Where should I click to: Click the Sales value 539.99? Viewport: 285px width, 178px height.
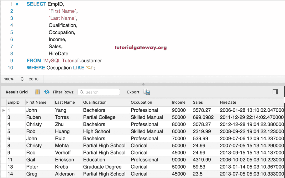click(200, 138)
